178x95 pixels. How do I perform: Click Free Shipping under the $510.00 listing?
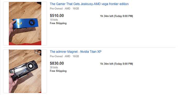tap(58, 23)
